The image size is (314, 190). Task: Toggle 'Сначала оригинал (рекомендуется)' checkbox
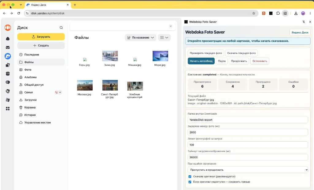190,177
